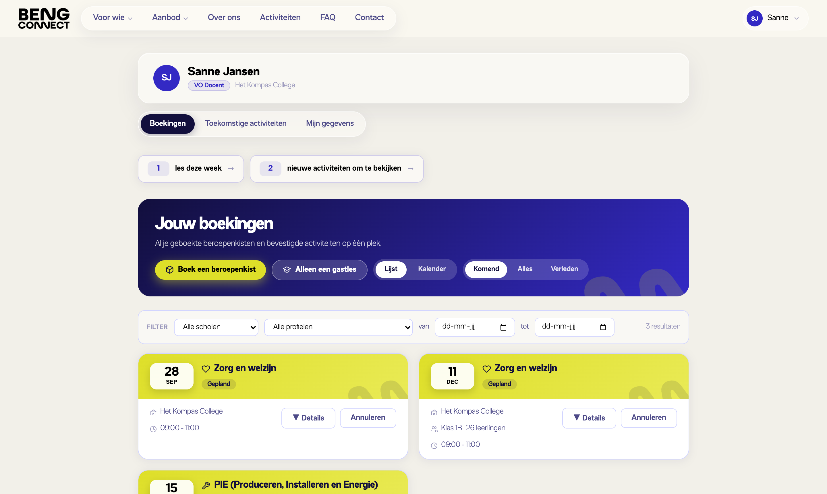Image resolution: width=827 pixels, height=494 pixels.
Task: Open calendar picker icon in 'tot' date field
Action: [603, 327]
